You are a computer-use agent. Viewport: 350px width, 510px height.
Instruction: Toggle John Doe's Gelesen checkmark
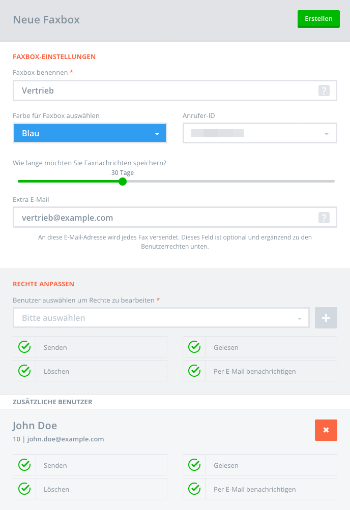click(x=194, y=465)
